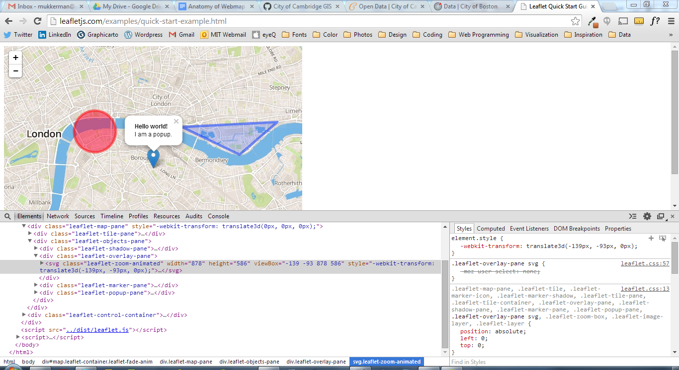679x370 pixels.
Task: Add new style rule with plus icon
Action: pos(651,238)
